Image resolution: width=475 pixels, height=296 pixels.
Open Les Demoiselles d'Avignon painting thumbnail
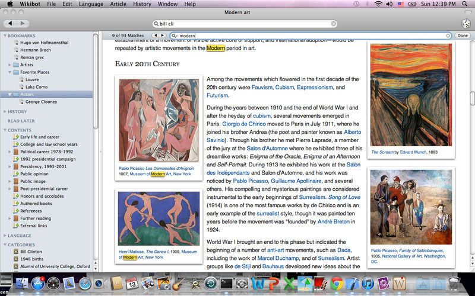(x=159, y=120)
